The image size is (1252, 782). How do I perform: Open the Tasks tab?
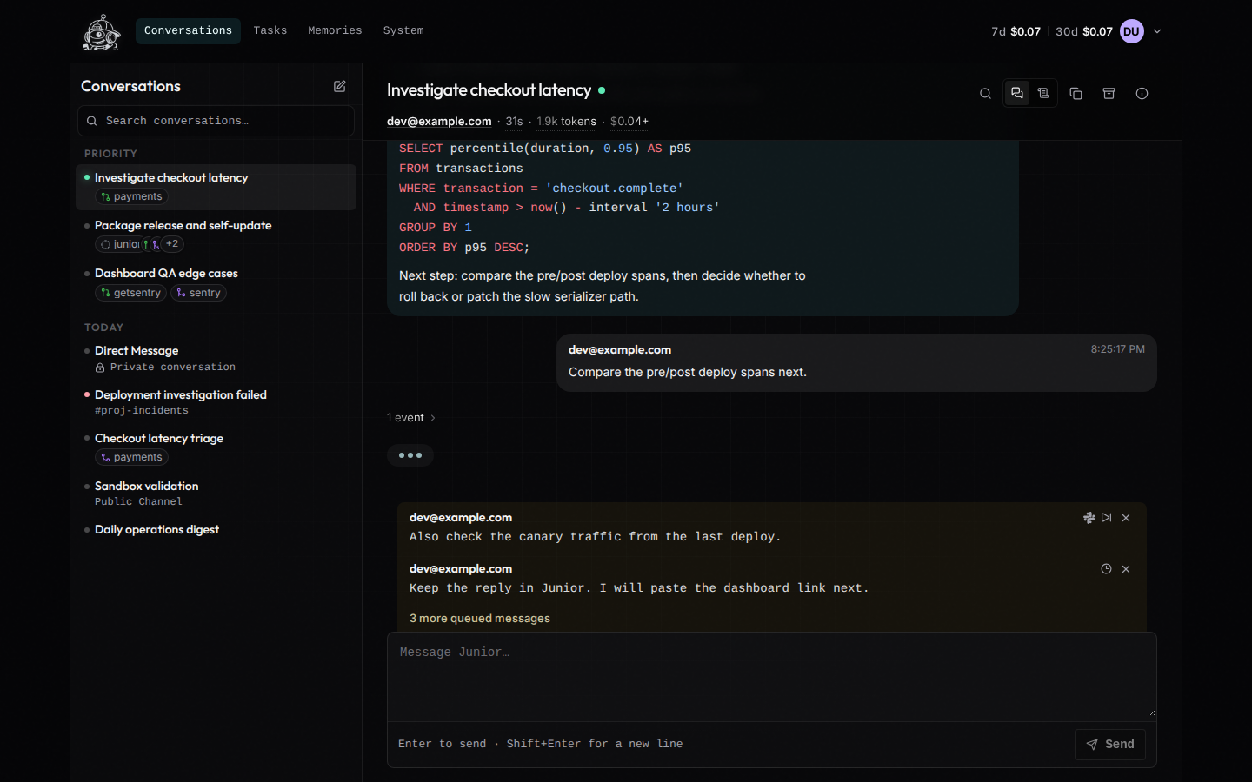pos(270,30)
